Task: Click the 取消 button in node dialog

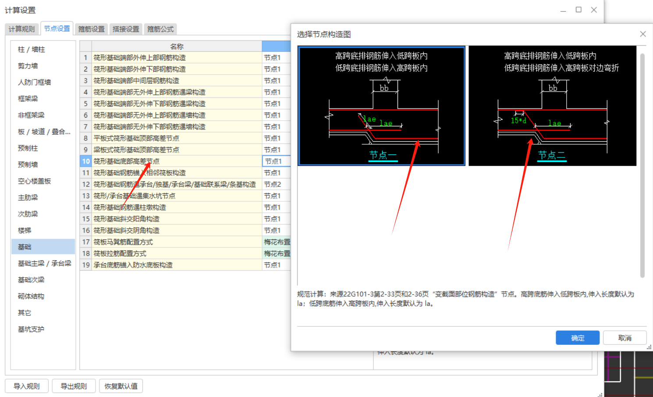Action: pyautogui.click(x=625, y=338)
